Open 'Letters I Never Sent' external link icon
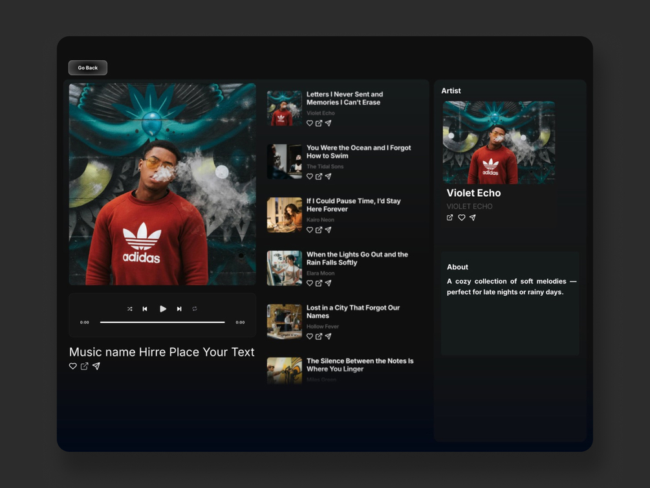The height and width of the screenshot is (488, 650). tap(319, 123)
